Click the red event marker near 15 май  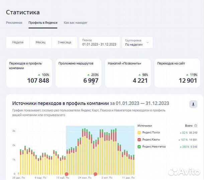67,174
